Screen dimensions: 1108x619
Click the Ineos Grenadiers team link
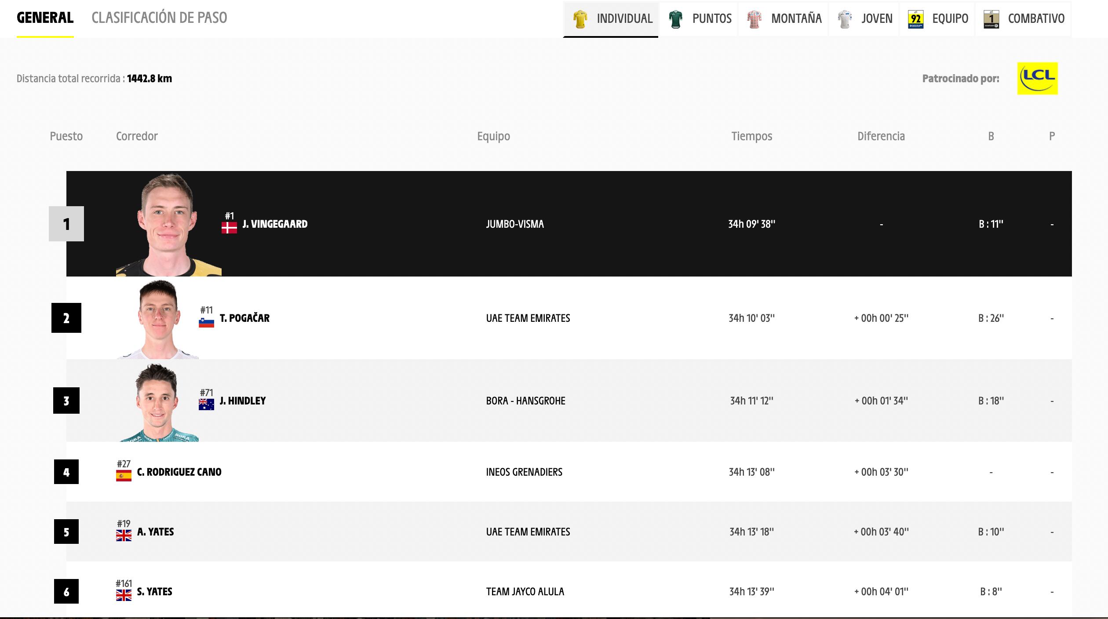524,472
